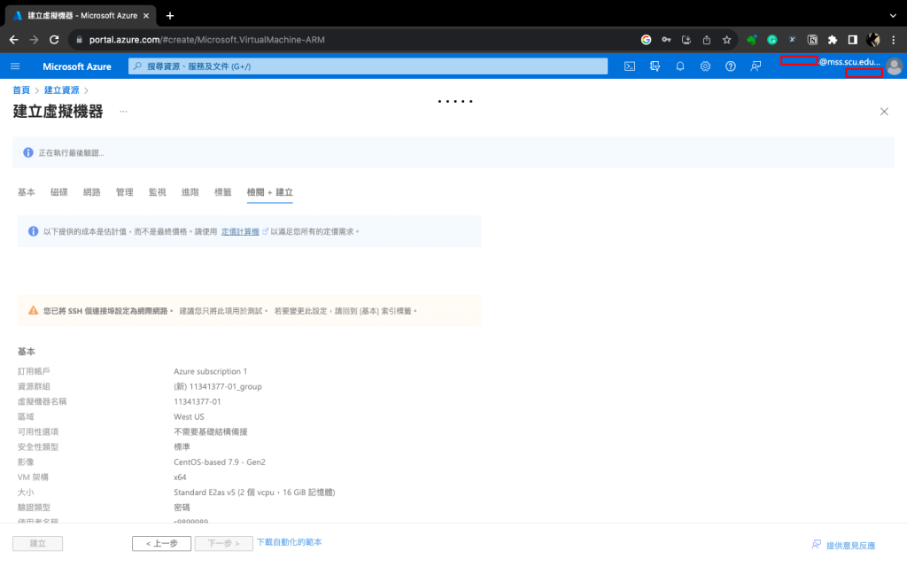Image resolution: width=907 pixels, height=567 pixels.
Task: Reload the page
Action: 54,40
